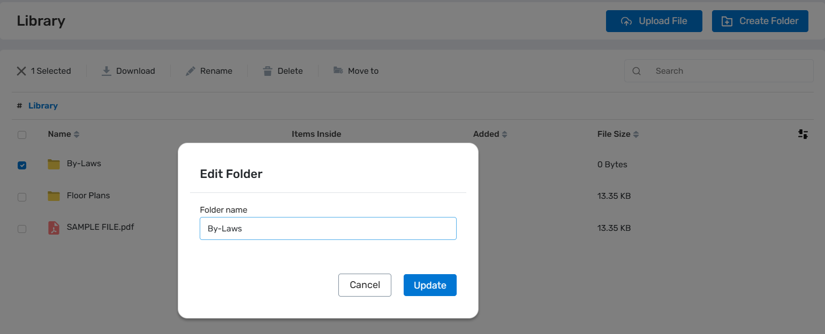Viewport: 825px width, 334px height.
Task: Click the Rename pencil icon
Action: click(191, 71)
